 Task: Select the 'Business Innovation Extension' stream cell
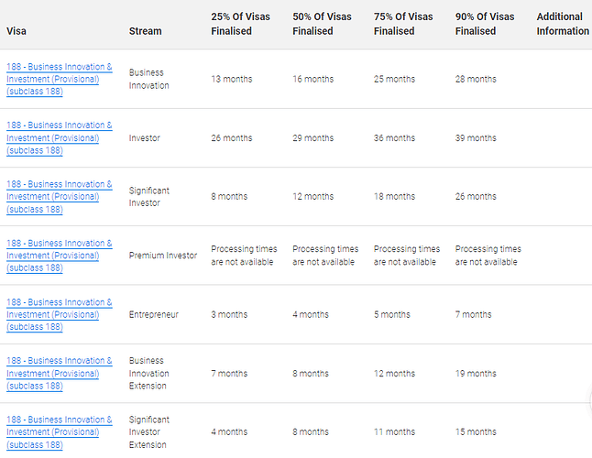tap(149, 373)
